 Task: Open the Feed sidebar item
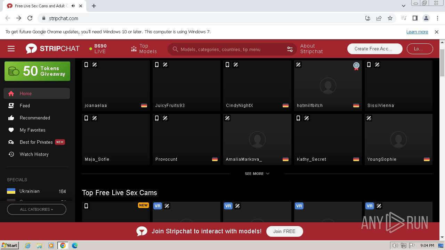37,106
